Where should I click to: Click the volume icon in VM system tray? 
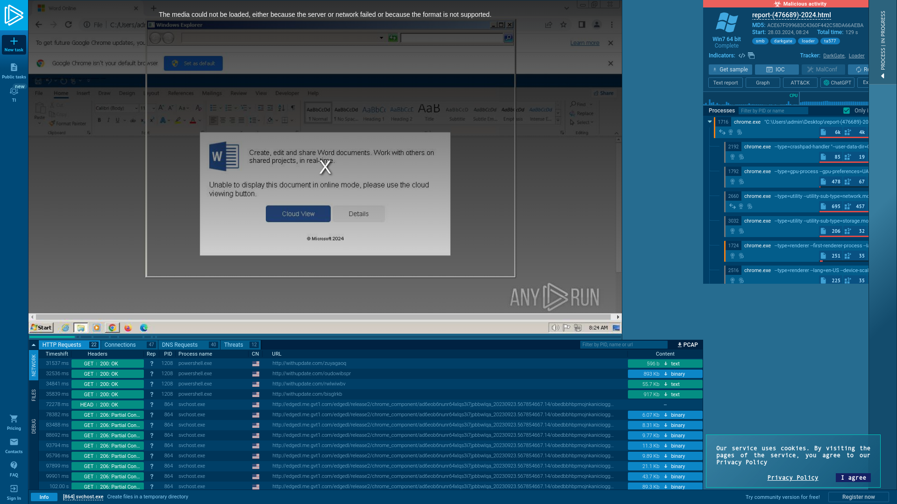(555, 328)
